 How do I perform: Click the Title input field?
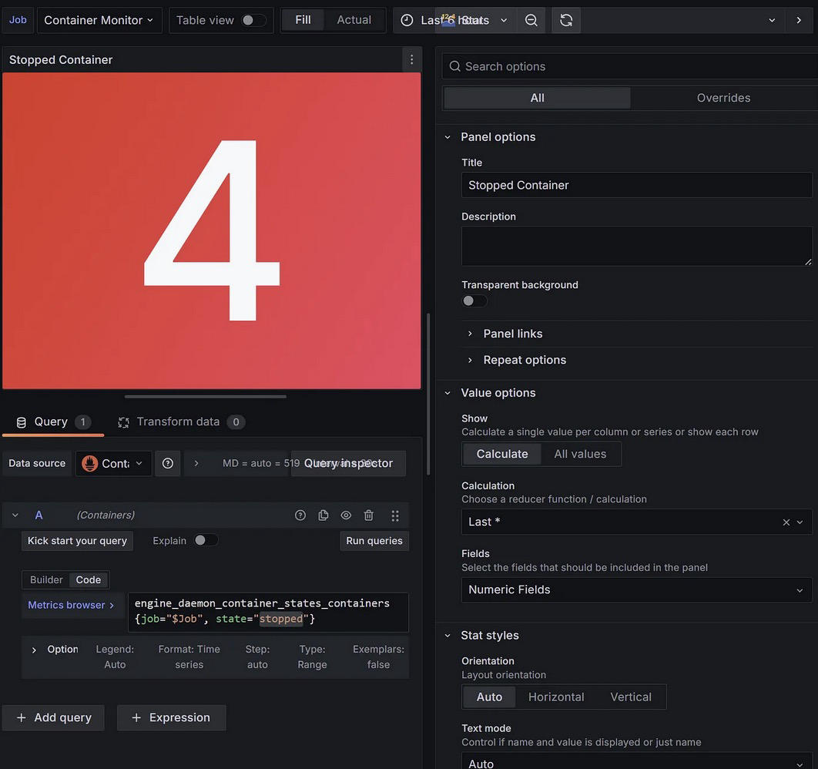636,185
